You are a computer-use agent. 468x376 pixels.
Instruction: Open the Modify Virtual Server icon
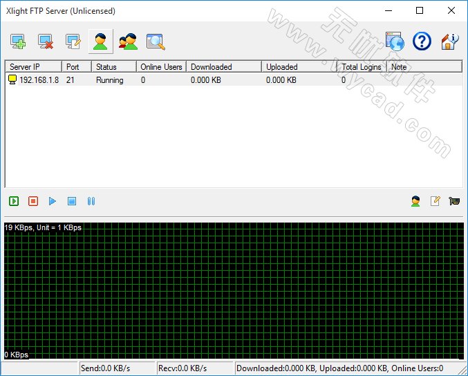pyautogui.click(x=73, y=41)
